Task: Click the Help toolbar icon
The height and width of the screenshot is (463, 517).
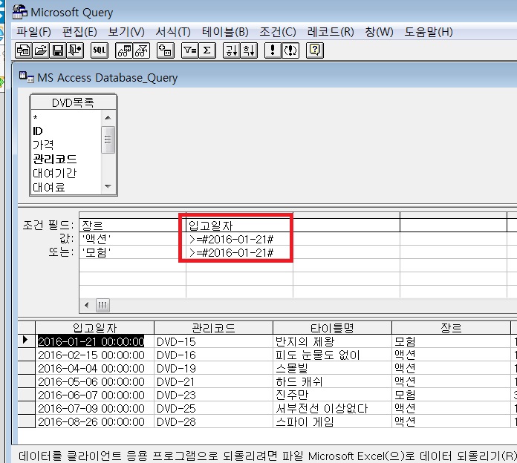Action: pyautogui.click(x=315, y=50)
